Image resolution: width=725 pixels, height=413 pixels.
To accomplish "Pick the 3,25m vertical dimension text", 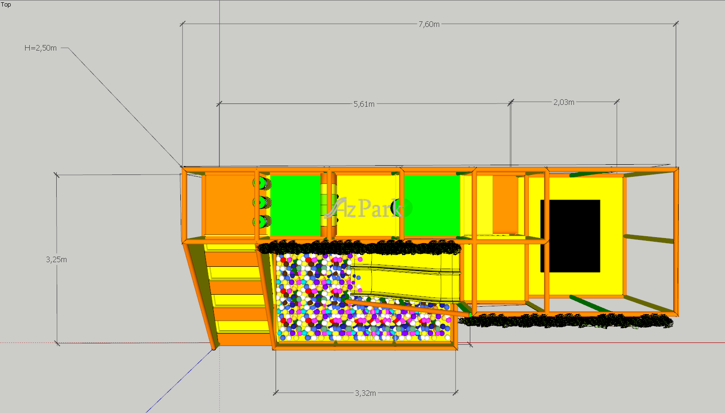I will 56,259.
